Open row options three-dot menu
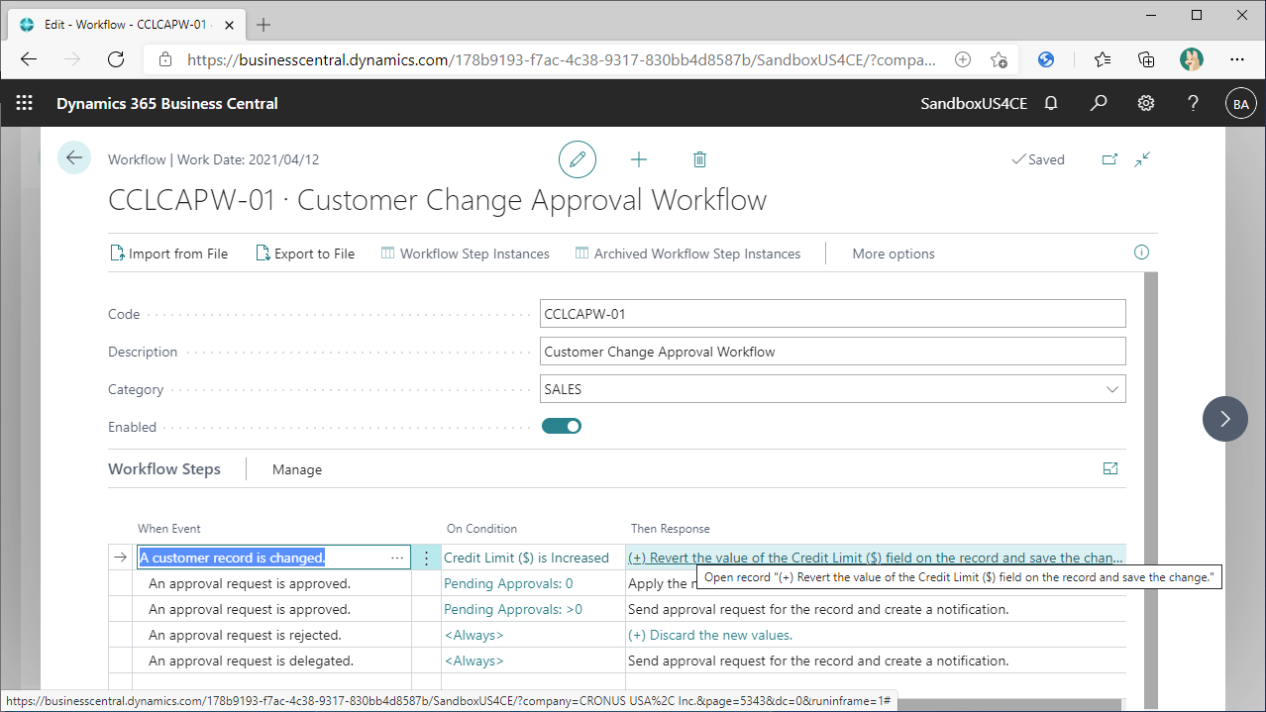This screenshot has height=712, width=1266. (x=427, y=559)
